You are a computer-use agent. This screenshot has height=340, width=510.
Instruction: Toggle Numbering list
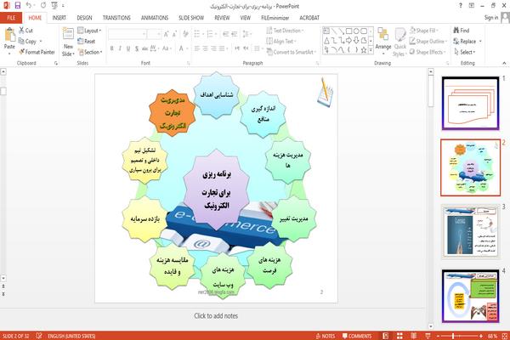(x=211, y=34)
